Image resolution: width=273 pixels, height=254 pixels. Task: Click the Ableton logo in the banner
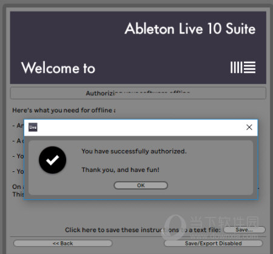pyautogui.click(x=243, y=67)
